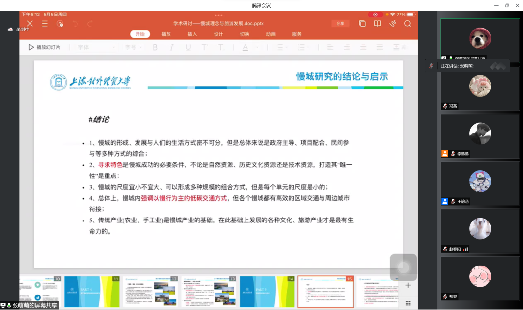Toggle bold formatting
The height and width of the screenshot is (310, 523).
[x=155, y=47]
